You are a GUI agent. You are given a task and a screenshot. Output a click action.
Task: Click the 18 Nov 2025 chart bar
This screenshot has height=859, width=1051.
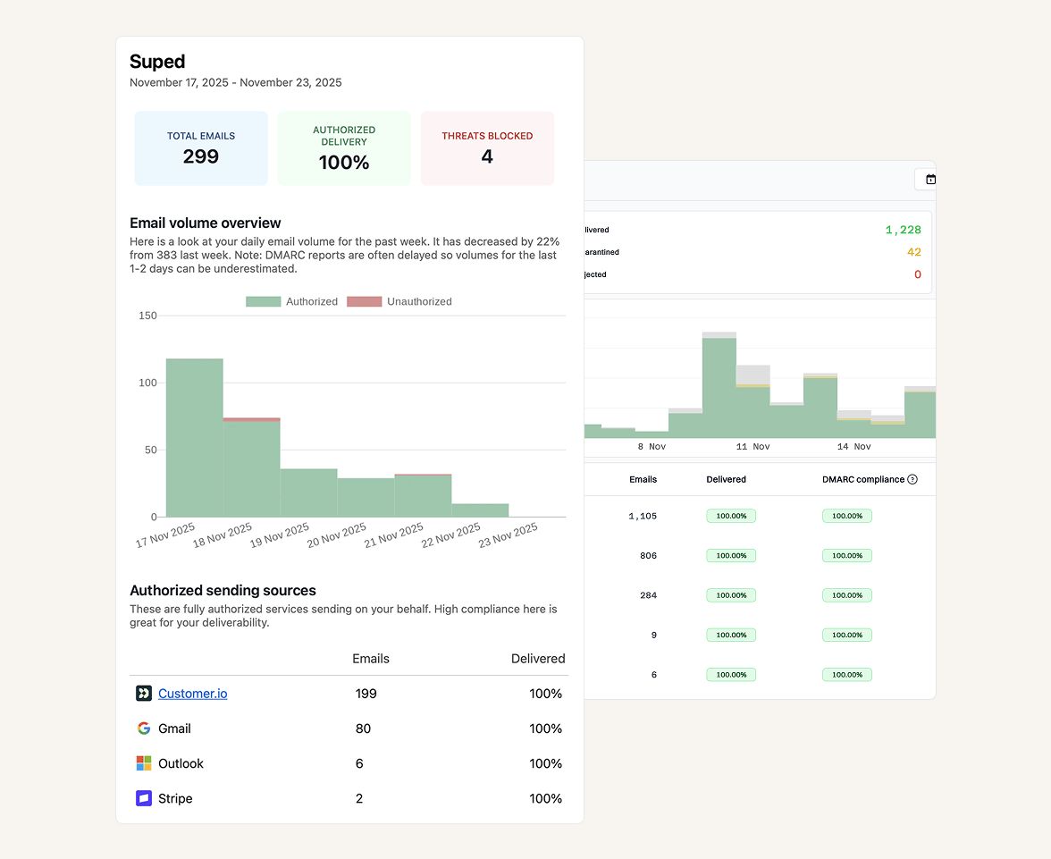pyautogui.click(x=251, y=467)
